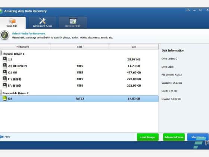
Task: Open the Recover File tab
Action: (73, 23)
